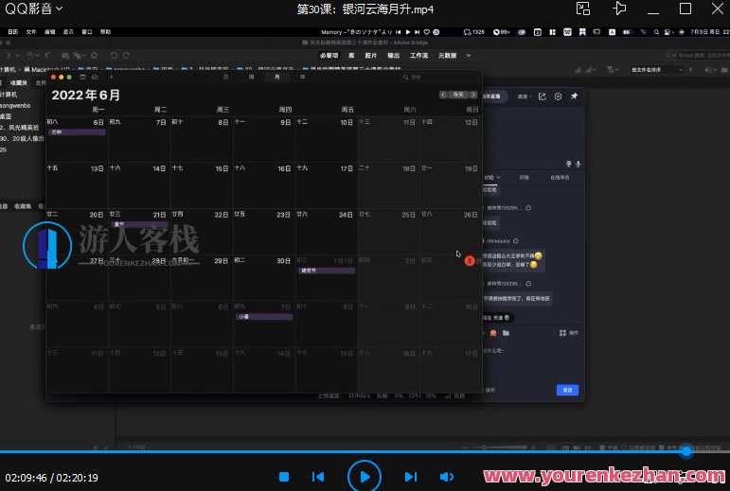This screenshot has width=730, height=491.
Task: Click the 今天 button in the calendar
Action: [458, 95]
